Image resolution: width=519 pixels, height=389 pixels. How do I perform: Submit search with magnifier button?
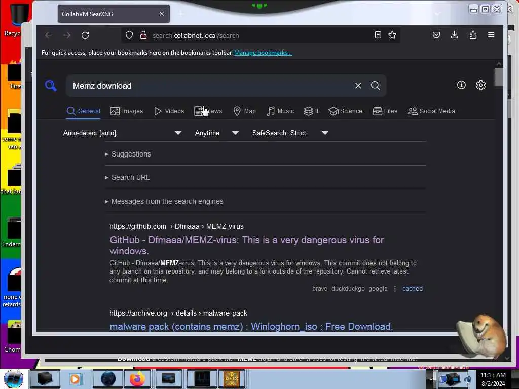[x=375, y=86]
